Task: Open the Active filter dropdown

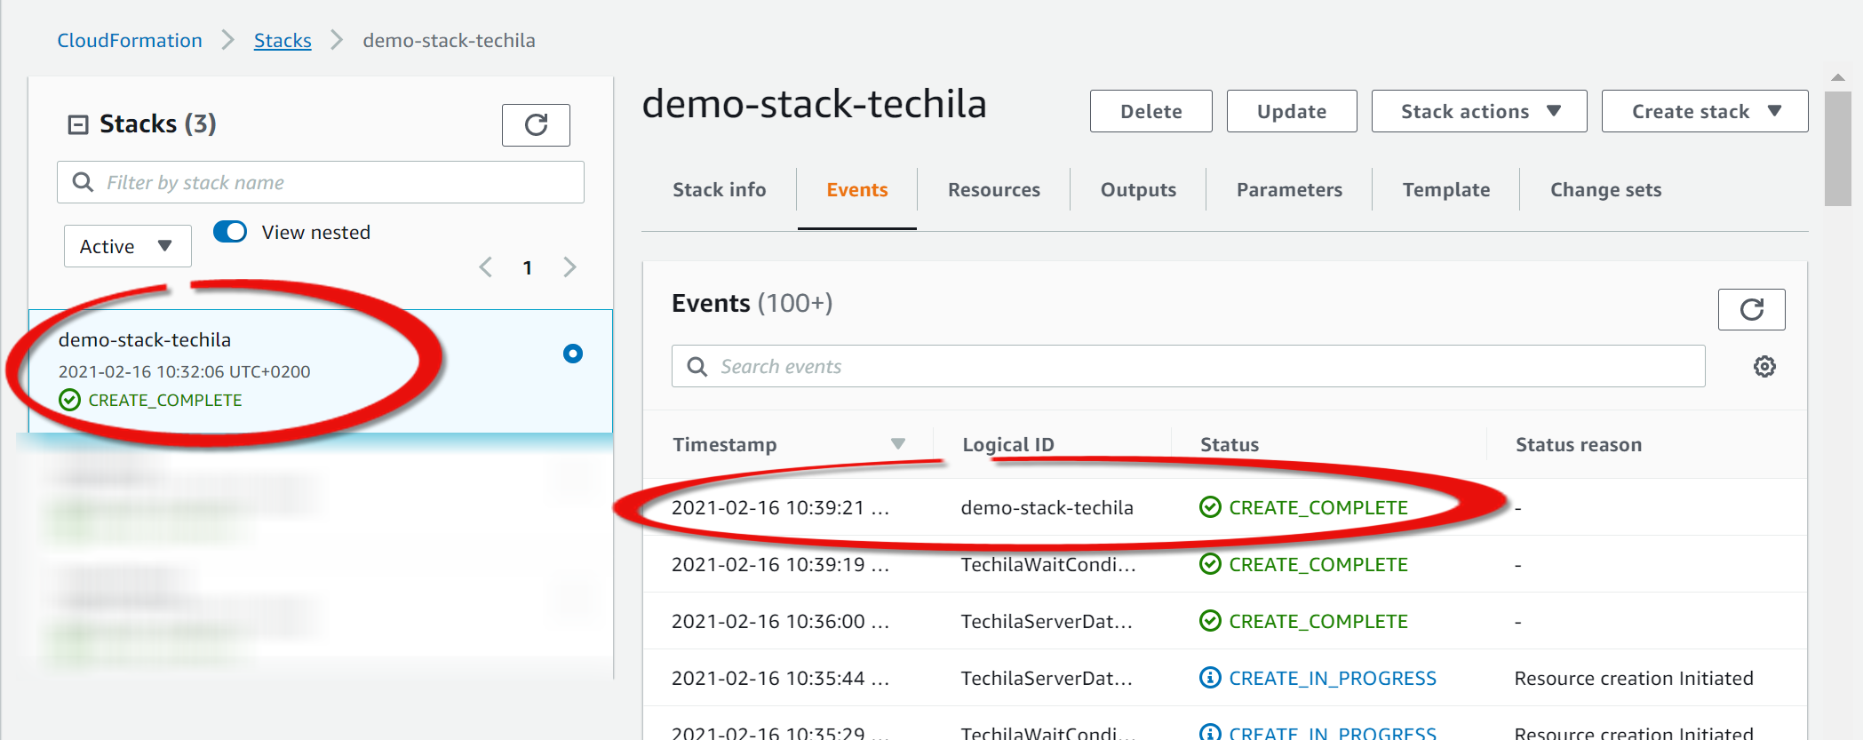Action: click(127, 246)
